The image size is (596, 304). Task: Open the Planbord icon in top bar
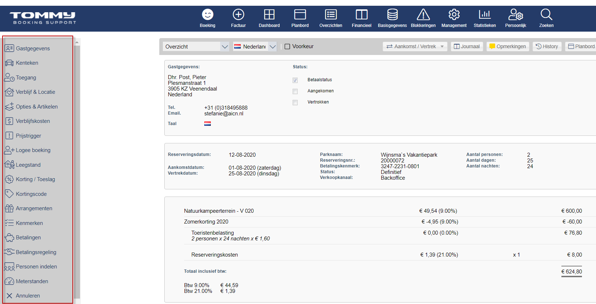click(300, 14)
